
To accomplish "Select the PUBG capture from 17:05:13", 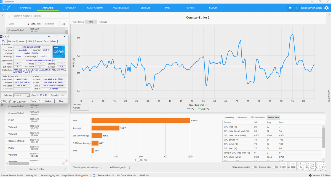I will point(36,120).
